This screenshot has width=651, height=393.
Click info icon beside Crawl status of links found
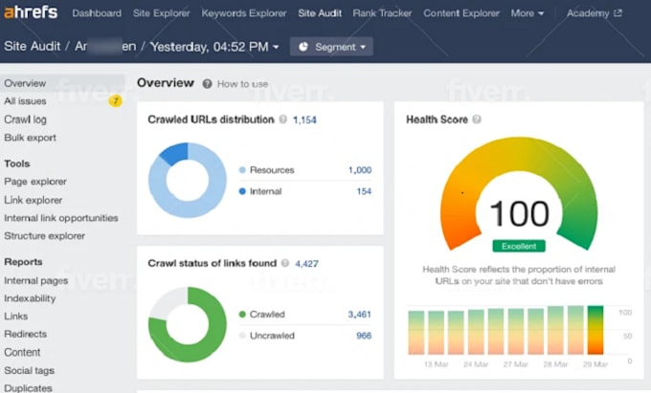point(285,263)
